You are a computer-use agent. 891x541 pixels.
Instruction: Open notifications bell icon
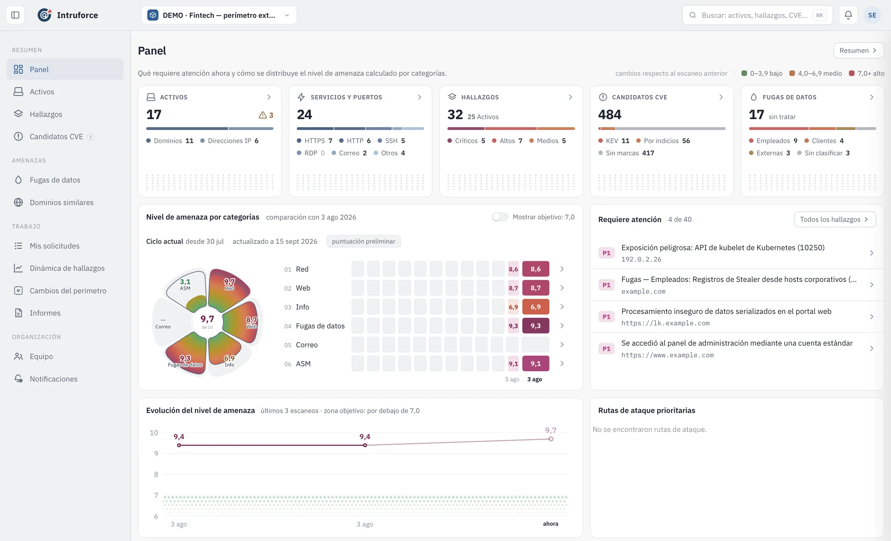coord(848,15)
